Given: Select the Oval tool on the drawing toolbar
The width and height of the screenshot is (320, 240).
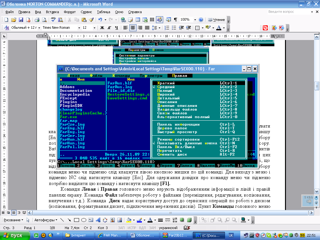Looking at the screenshot, I should pos(84,220).
